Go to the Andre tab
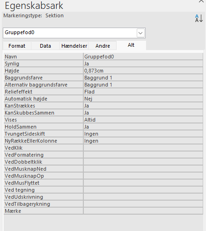The image size is (206, 231). click(x=103, y=46)
